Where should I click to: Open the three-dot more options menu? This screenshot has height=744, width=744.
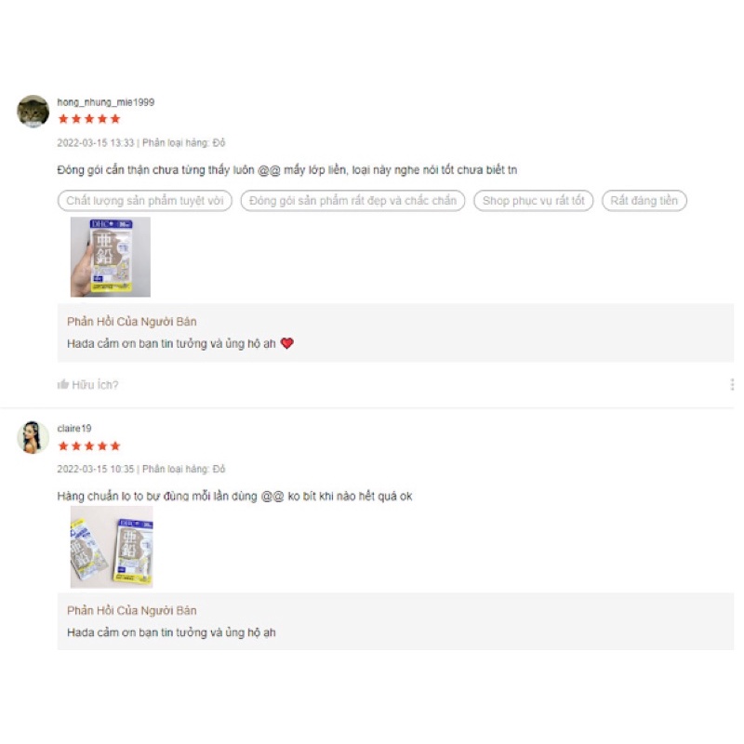click(x=732, y=384)
